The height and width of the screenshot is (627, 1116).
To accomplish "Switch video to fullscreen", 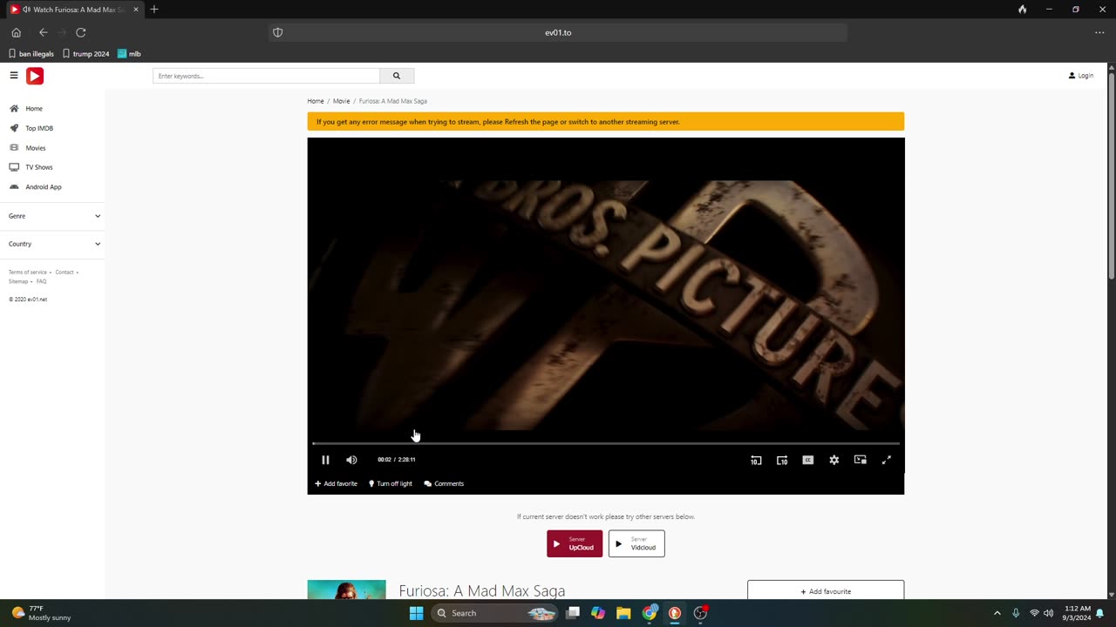I will [x=887, y=460].
